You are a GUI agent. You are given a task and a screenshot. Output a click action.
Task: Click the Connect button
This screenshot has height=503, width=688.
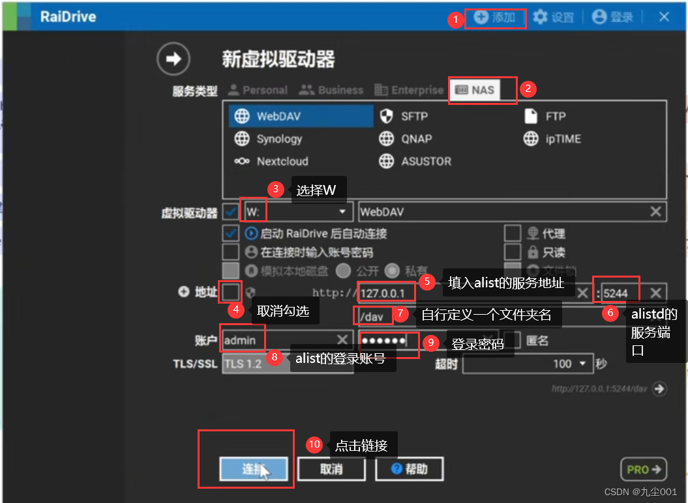click(x=253, y=468)
